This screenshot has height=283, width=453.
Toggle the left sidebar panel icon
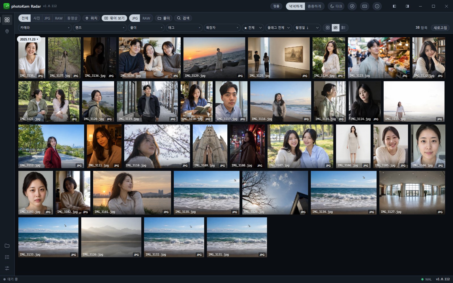point(394,6)
